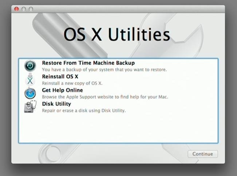Click 'Repair or erase a disk' description
The width and height of the screenshot is (237, 176).
84,111
